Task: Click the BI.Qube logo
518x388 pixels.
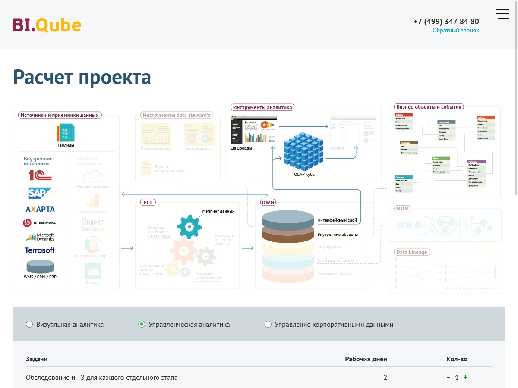Action: click(47, 25)
